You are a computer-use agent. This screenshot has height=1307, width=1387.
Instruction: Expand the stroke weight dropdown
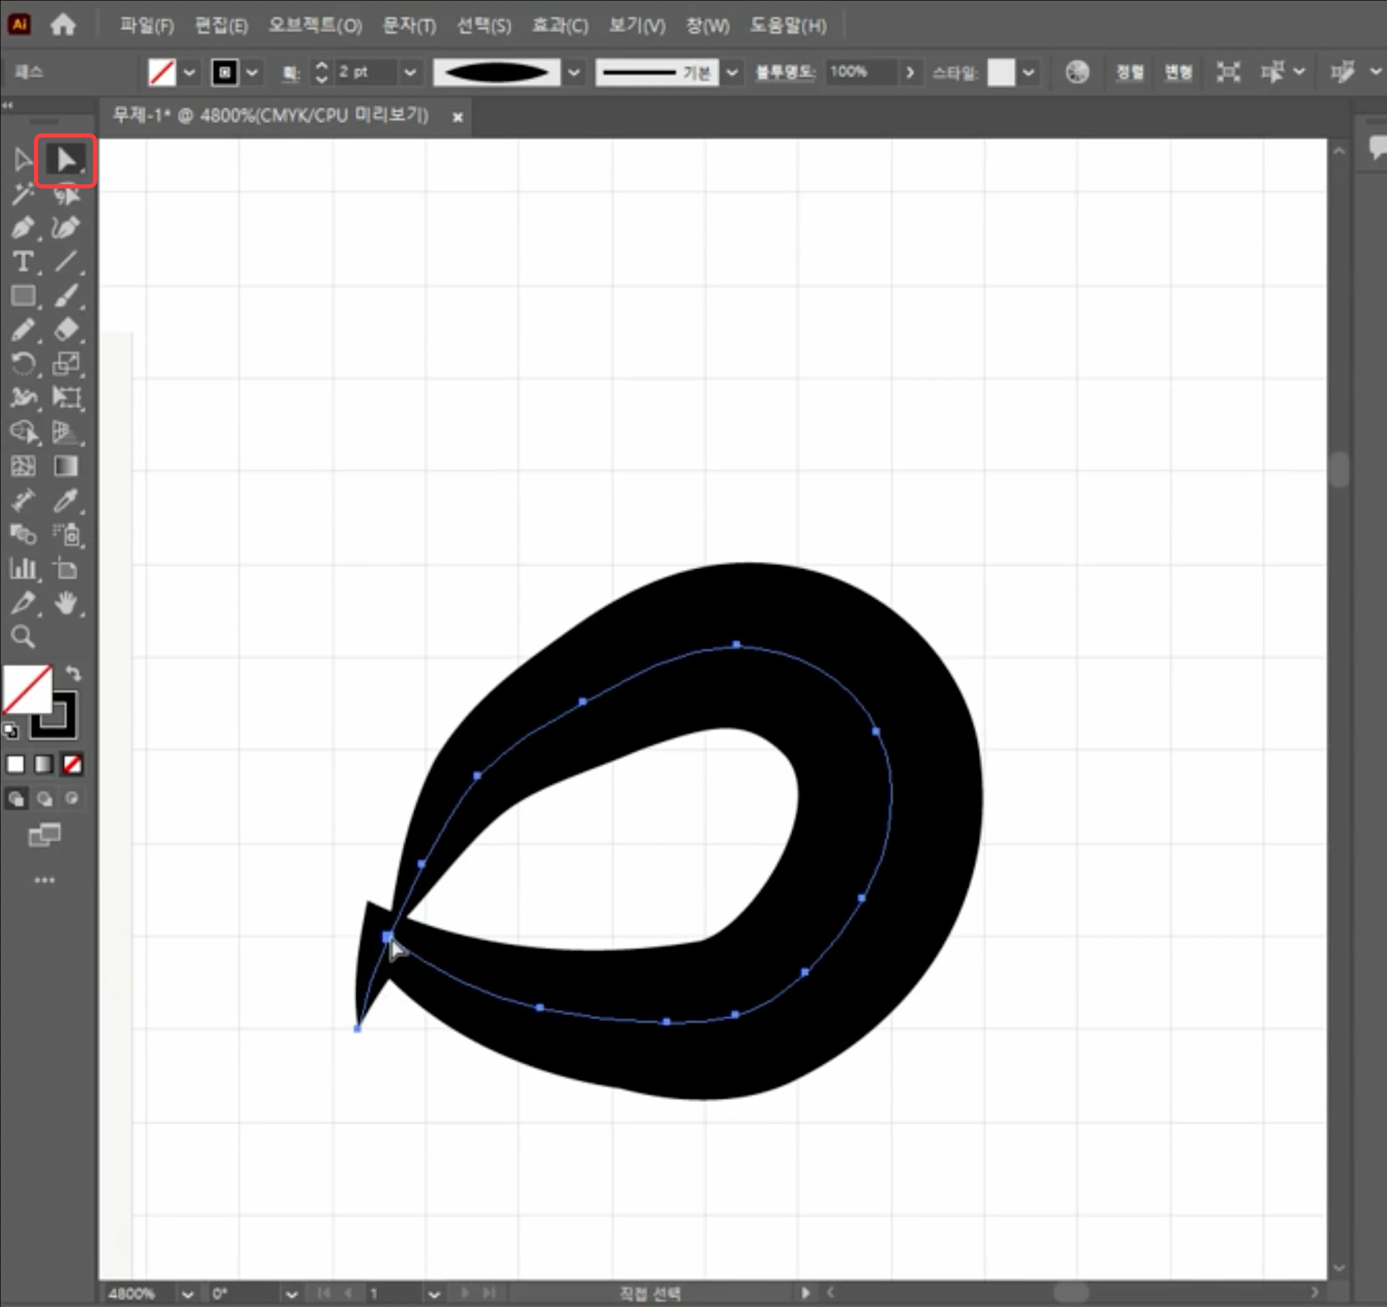point(410,72)
